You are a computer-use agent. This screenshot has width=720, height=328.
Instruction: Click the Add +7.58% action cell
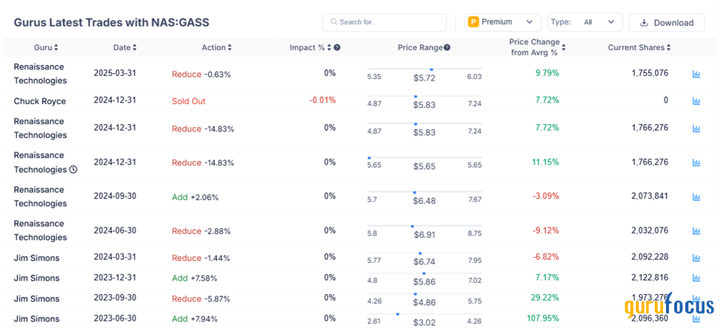[x=195, y=278]
